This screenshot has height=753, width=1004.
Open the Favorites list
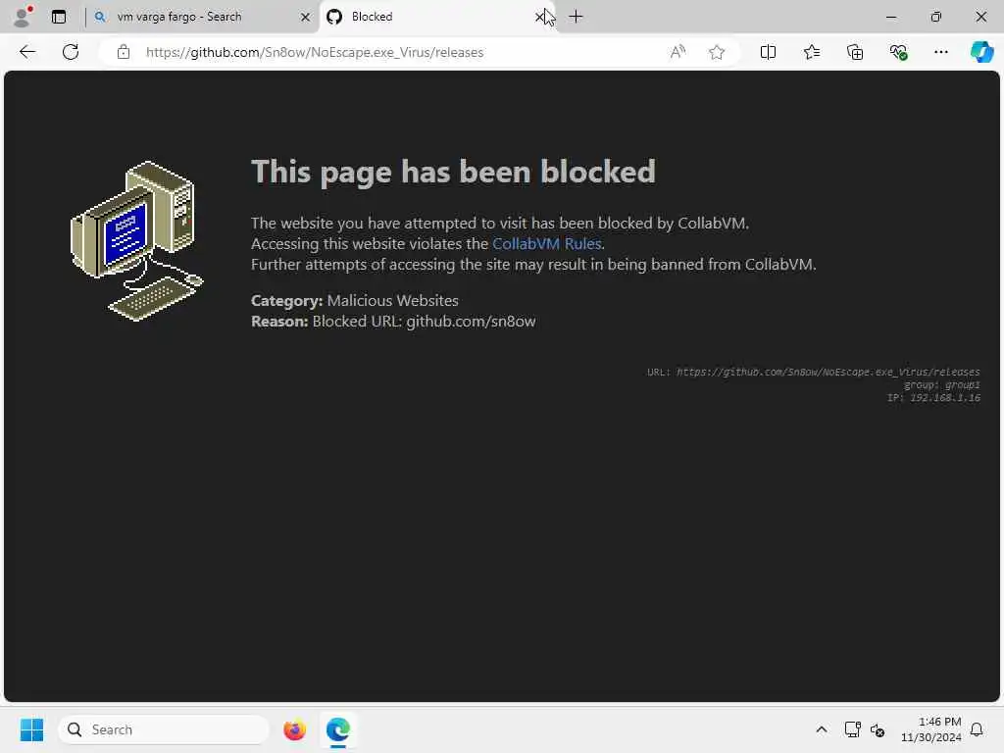(x=811, y=52)
